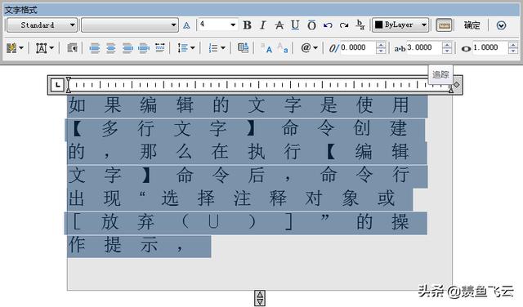The width and height of the screenshot is (523, 307).
Task: Click the width factor field 1.0000
Action: click(490, 47)
